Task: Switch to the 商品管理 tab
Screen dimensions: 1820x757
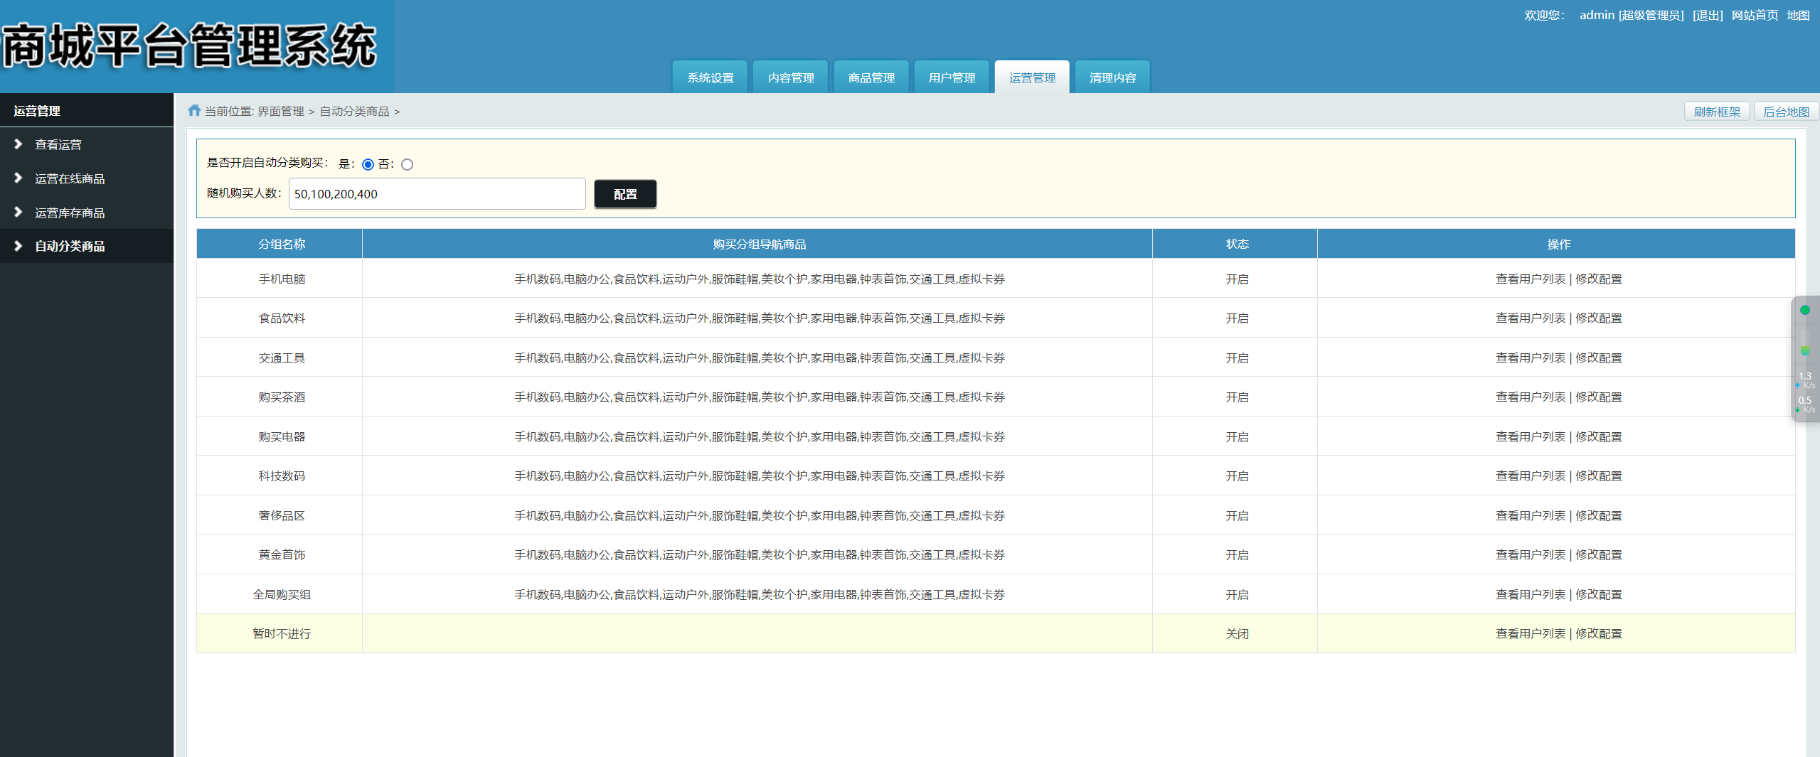Action: coord(871,77)
